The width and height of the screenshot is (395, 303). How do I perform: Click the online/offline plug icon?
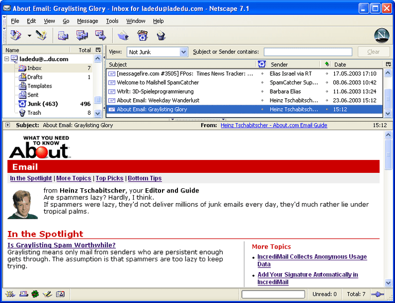pyautogui.click(x=378, y=294)
